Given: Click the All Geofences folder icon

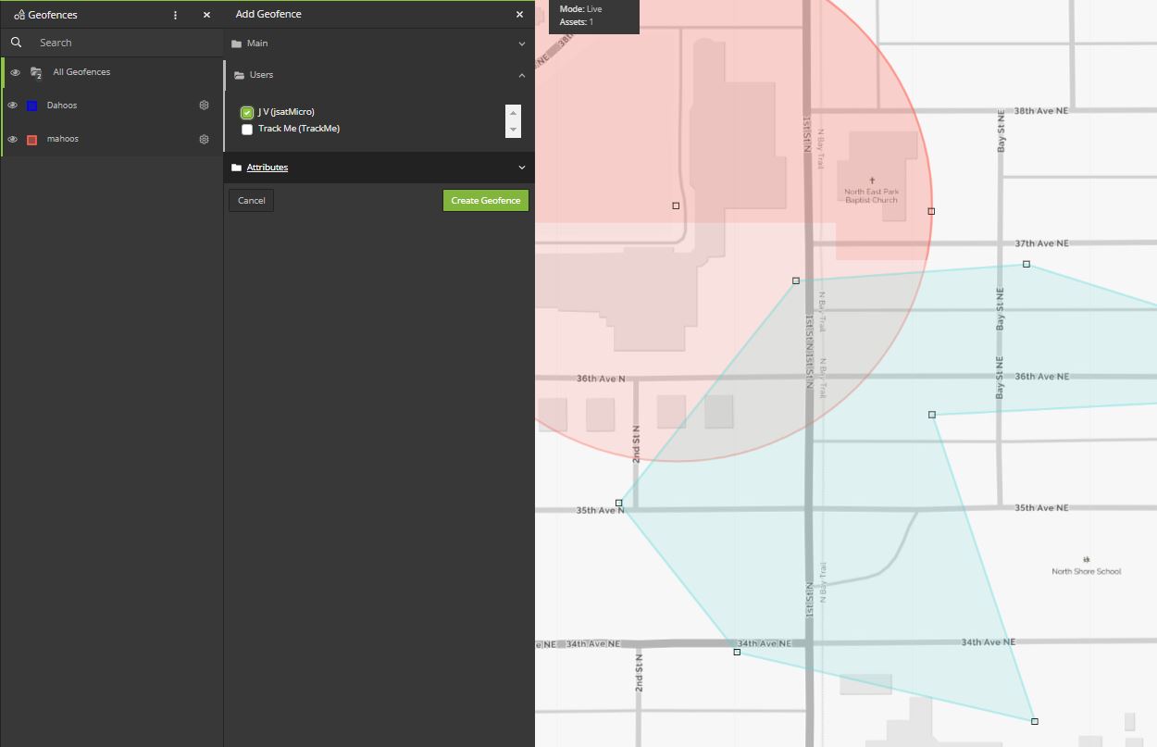Looking at the screenshot, I should click(36, 71).
